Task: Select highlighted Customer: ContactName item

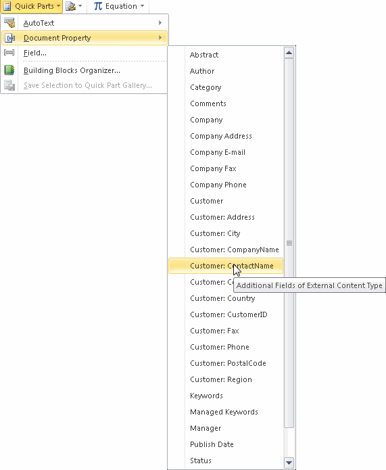Action: click(226, 266)
